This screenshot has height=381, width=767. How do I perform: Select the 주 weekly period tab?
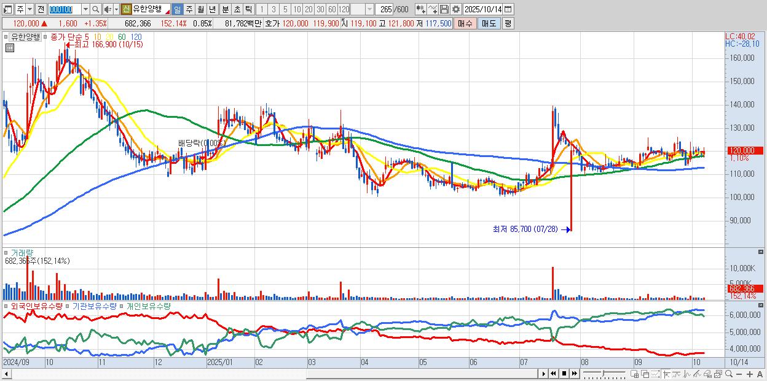pyautogui.click(x=189, y=9)
